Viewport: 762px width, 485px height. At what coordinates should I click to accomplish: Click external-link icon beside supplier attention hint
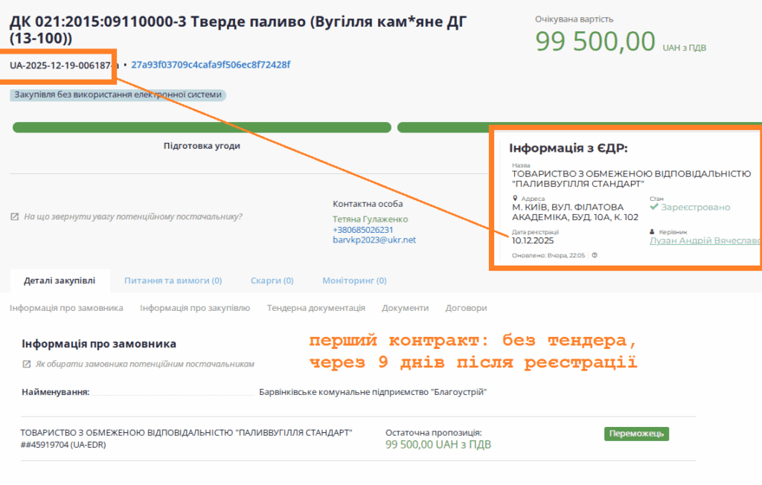click(14, 217)
